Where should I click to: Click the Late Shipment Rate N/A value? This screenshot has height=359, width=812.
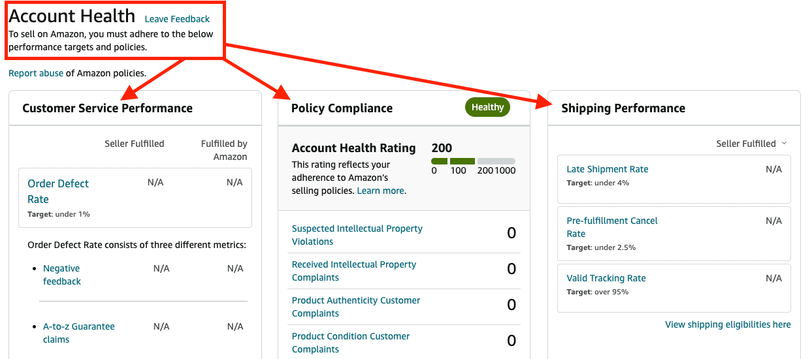tap(773, 169)
